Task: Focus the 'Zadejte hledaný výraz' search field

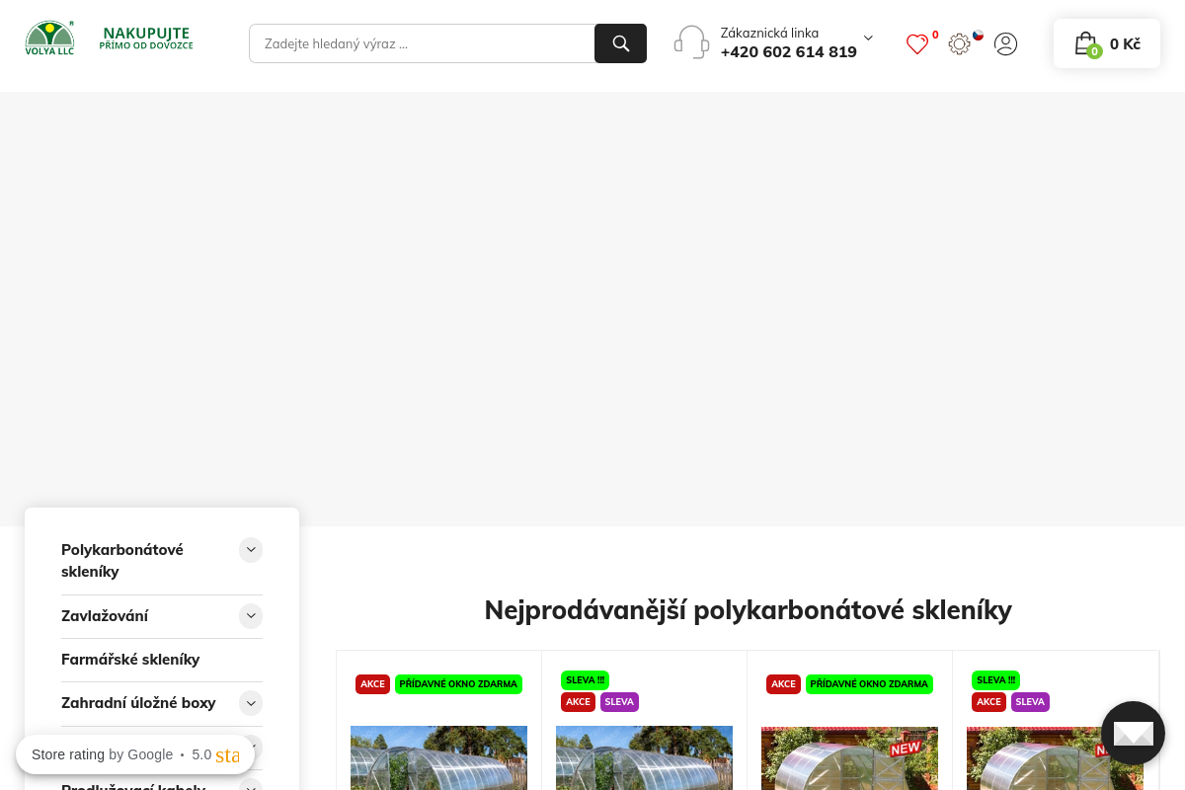Action: coord(422,43)
